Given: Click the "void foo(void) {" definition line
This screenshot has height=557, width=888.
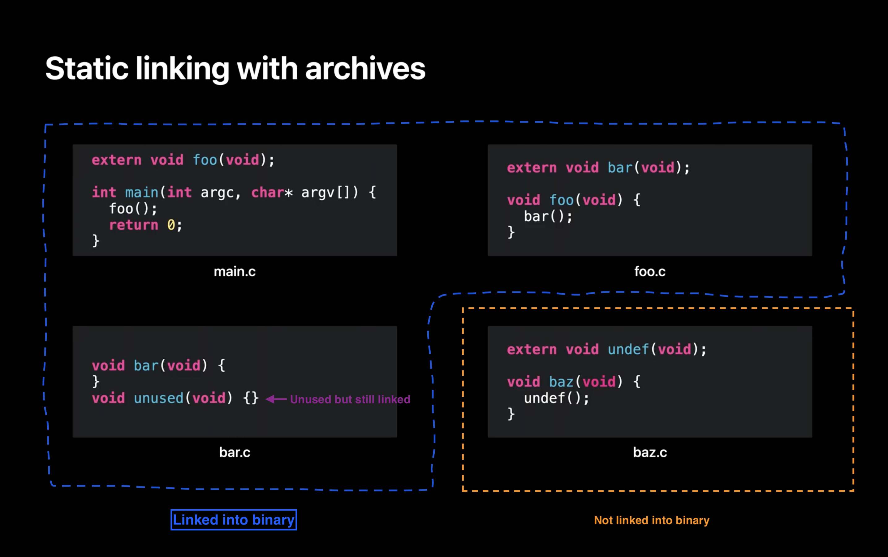Looking at the screenshot, I should tap(573, 200).
